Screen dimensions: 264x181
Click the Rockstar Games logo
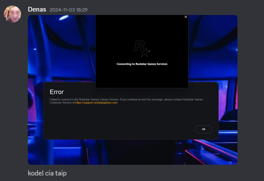click(142, 48)
